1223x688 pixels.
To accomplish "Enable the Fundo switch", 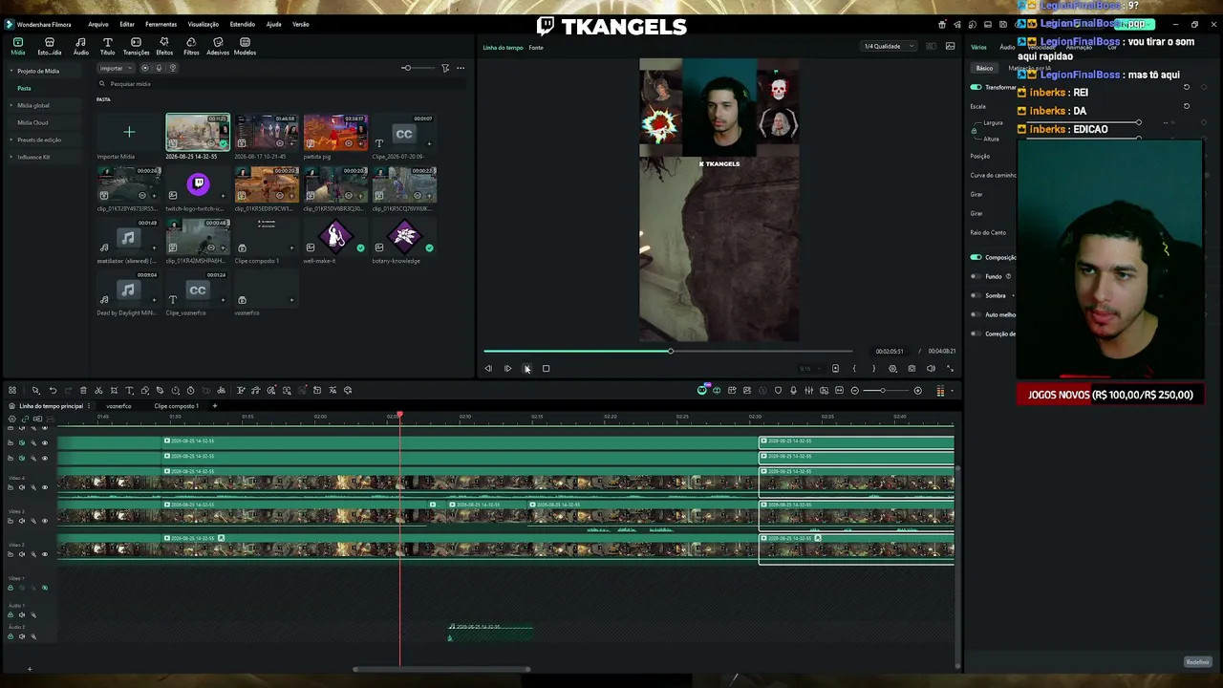I will point(976,276).
